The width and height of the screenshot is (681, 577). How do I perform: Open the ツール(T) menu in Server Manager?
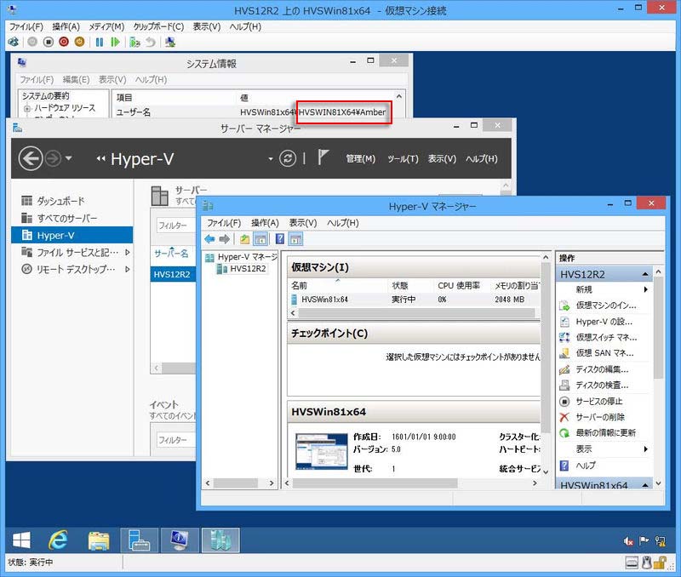[x=403, y=159]
